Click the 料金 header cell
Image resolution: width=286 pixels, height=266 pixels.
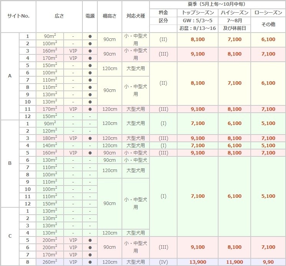(x=163, y=13)
